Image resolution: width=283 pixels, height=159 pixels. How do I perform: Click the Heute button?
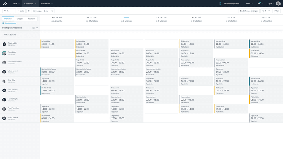[21, 11]
